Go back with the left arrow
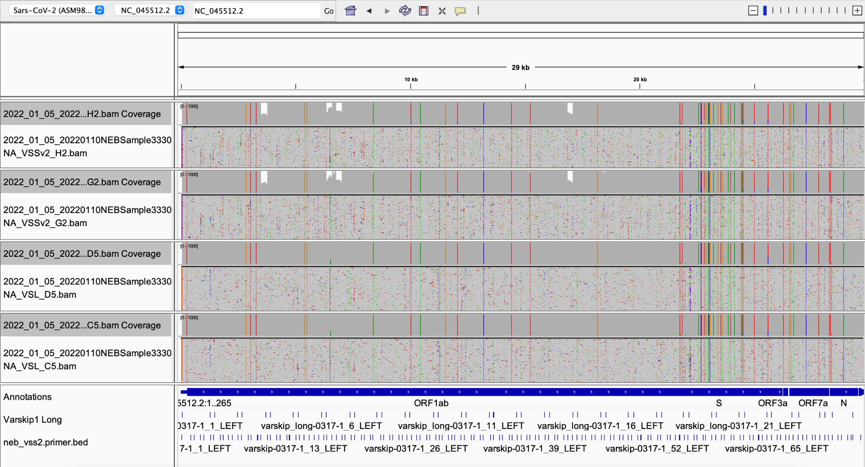 coord(369,11)
